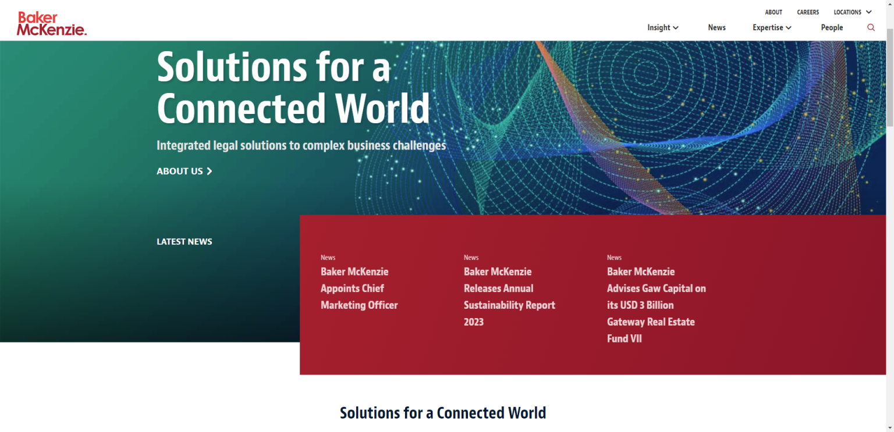Click the News label above Sustainability Report
Image resolution: width=894 pixels, height=432 pixels.
click(471, 258)
